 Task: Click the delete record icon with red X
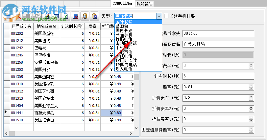[x=18, y=16]
